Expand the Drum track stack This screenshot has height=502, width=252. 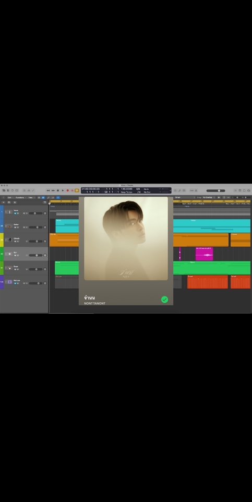pos(6,268)
